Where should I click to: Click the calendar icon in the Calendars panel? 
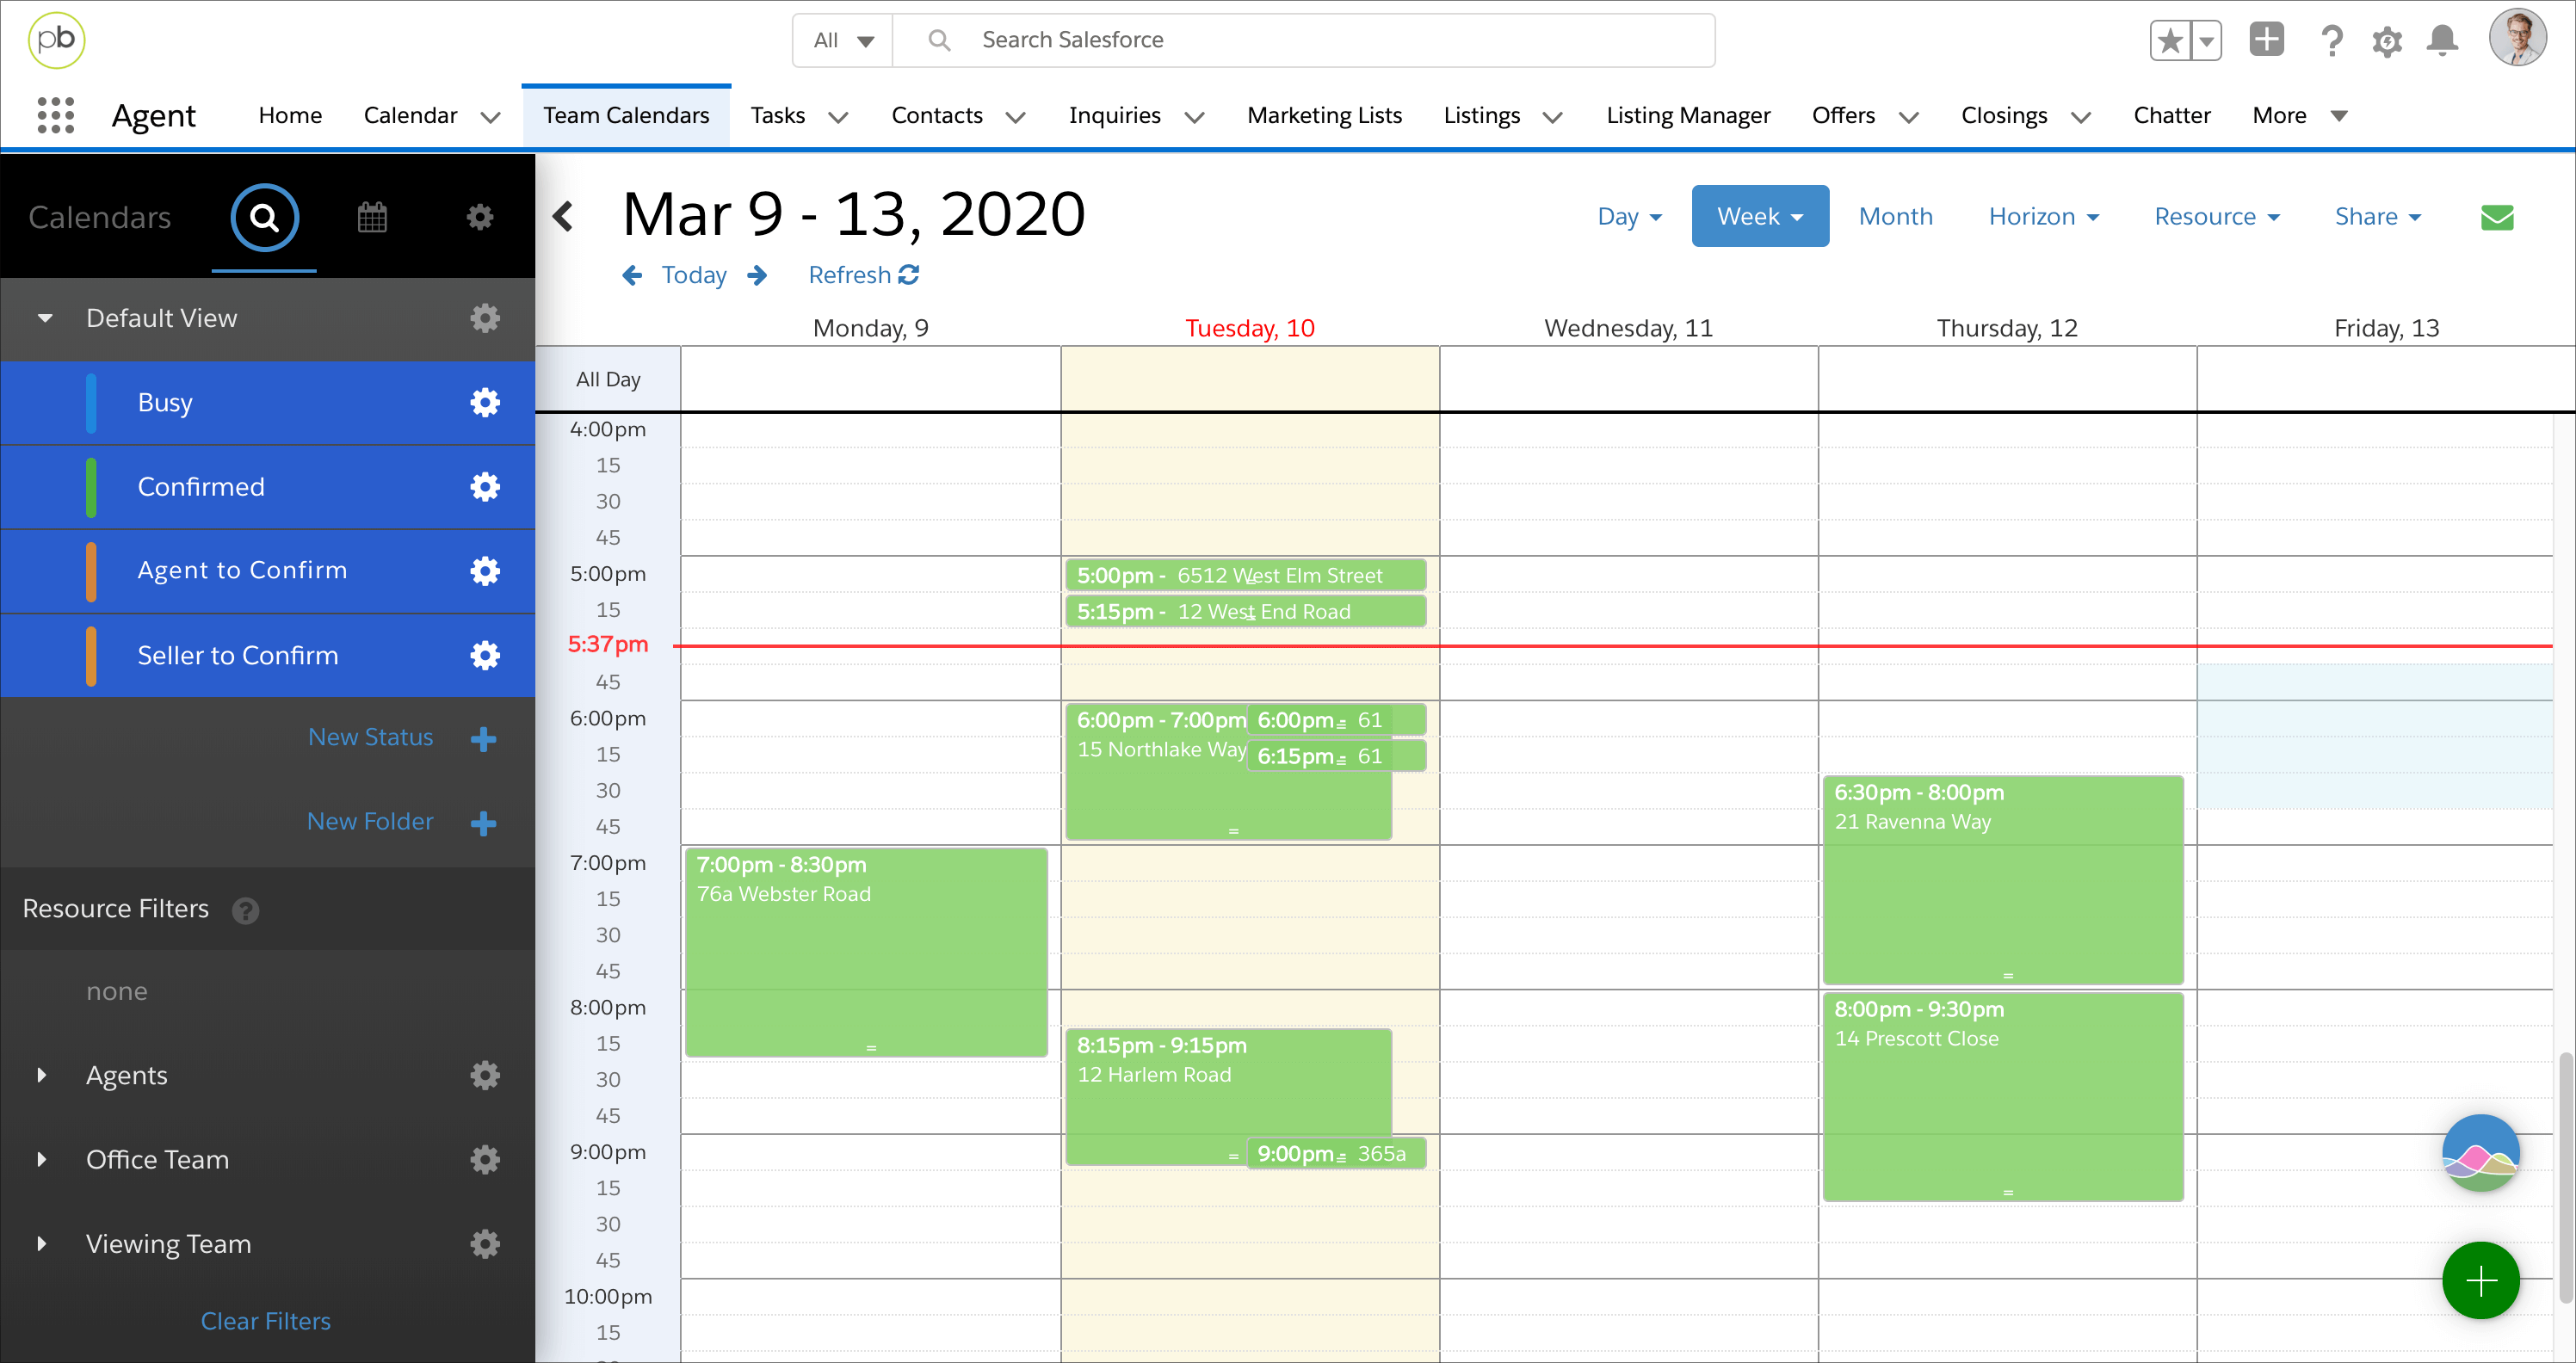(x=372, y=217)
